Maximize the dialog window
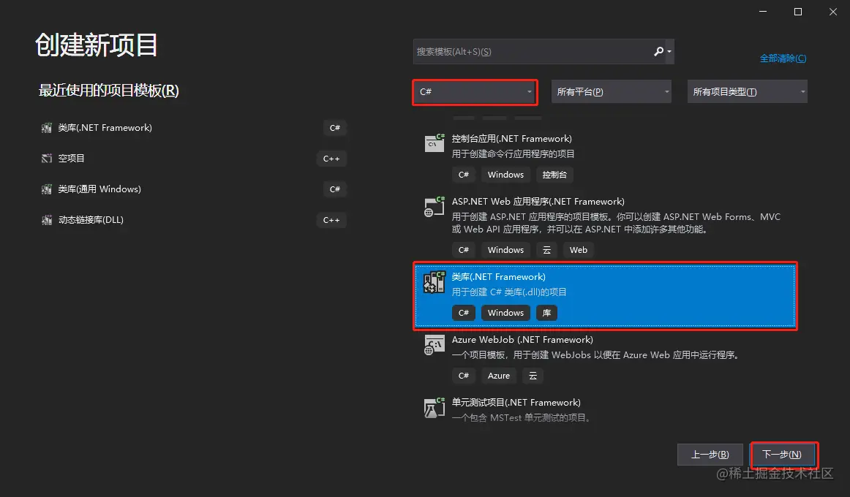The width and height of the screenshot is (850, 497). tap(798, 12)
